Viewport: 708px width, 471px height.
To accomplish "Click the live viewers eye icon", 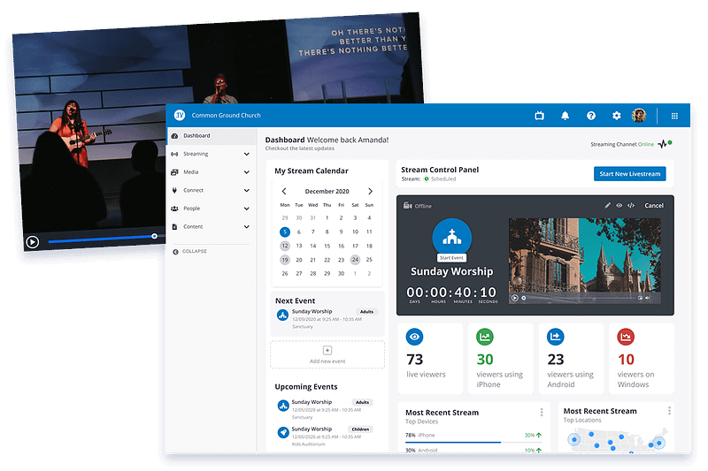I will pos(414,337).
